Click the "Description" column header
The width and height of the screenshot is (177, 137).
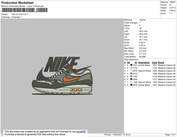144,63
